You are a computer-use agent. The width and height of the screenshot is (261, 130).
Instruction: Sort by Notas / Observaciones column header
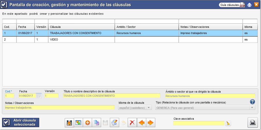[210, 27]
